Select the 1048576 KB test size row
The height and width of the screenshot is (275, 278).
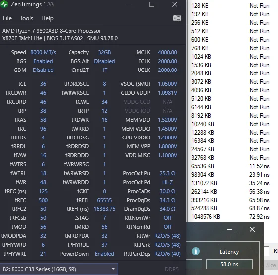tap(230, 217)
